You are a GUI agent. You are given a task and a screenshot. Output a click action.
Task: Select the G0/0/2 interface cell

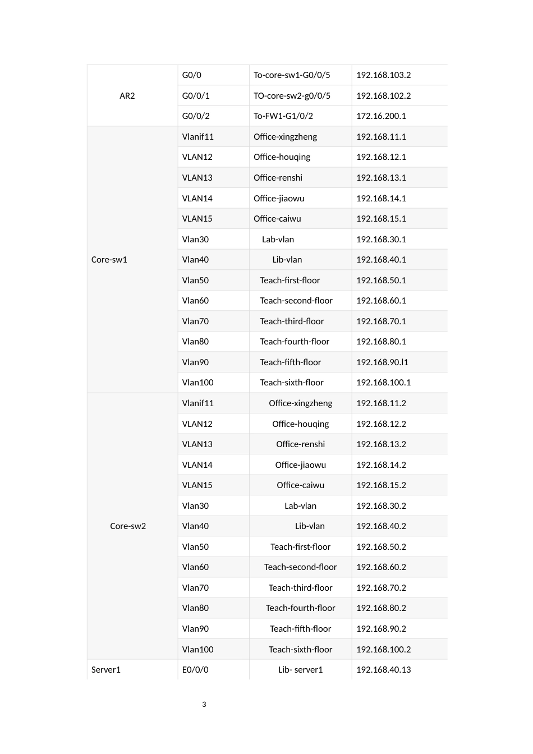[196, 116]
